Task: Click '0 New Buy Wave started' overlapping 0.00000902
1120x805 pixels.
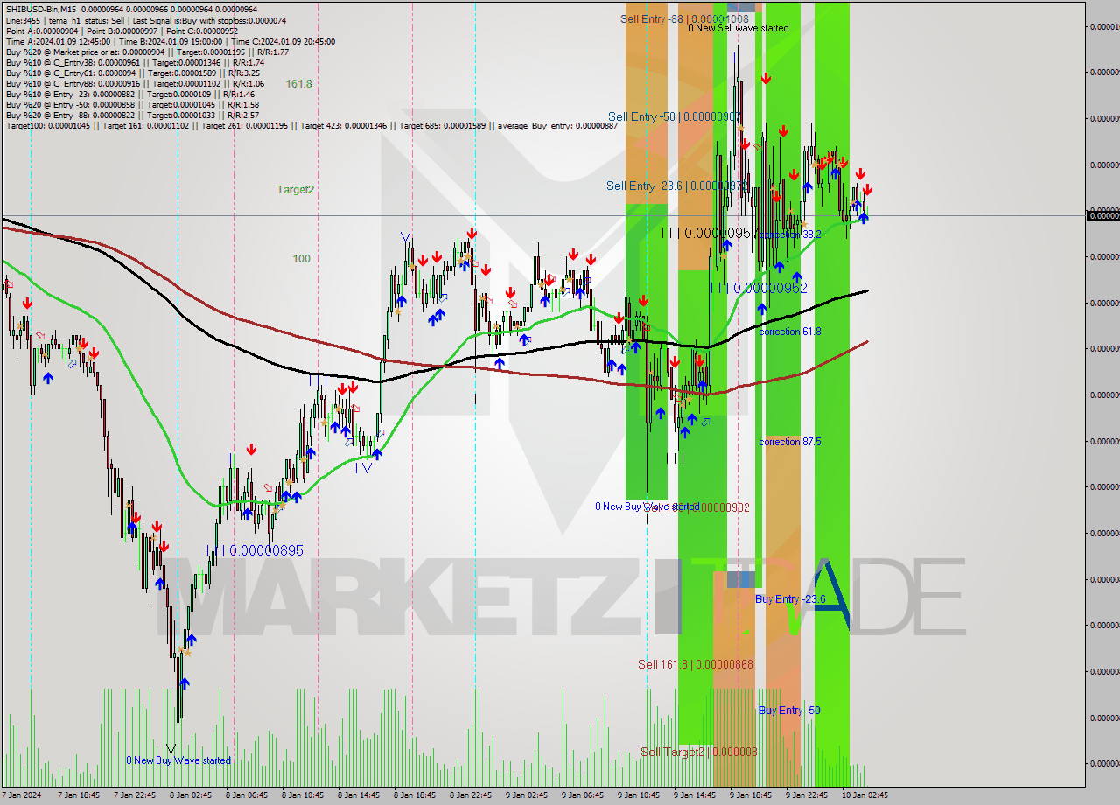Action: coord(647,507)
